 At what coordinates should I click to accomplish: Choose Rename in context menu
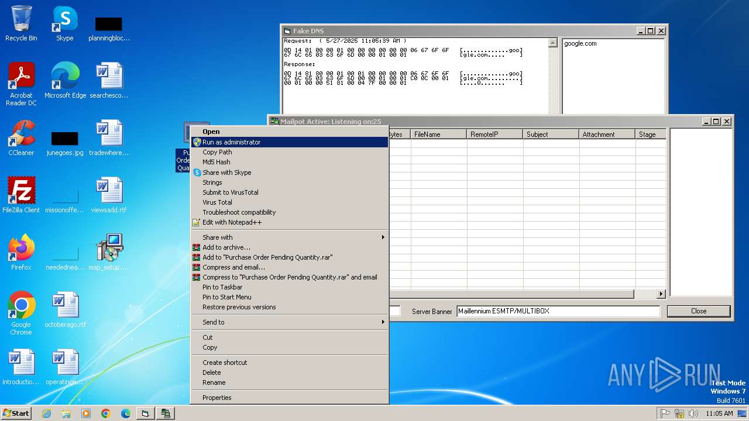point(289,382)
